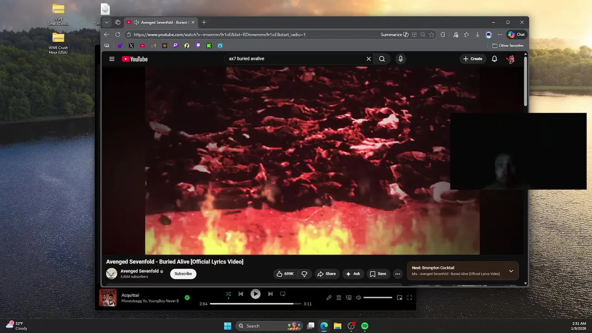Screen dimensions: 592x333
Task: Like the video showing 699K
Action: coord(285,274)
